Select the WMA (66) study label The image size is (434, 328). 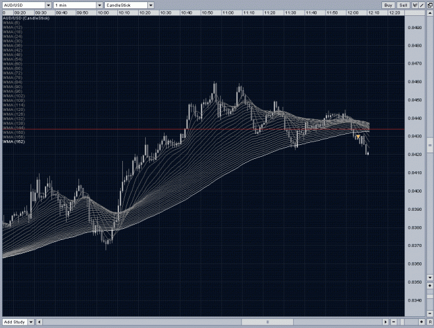click(x=12, y=69)
